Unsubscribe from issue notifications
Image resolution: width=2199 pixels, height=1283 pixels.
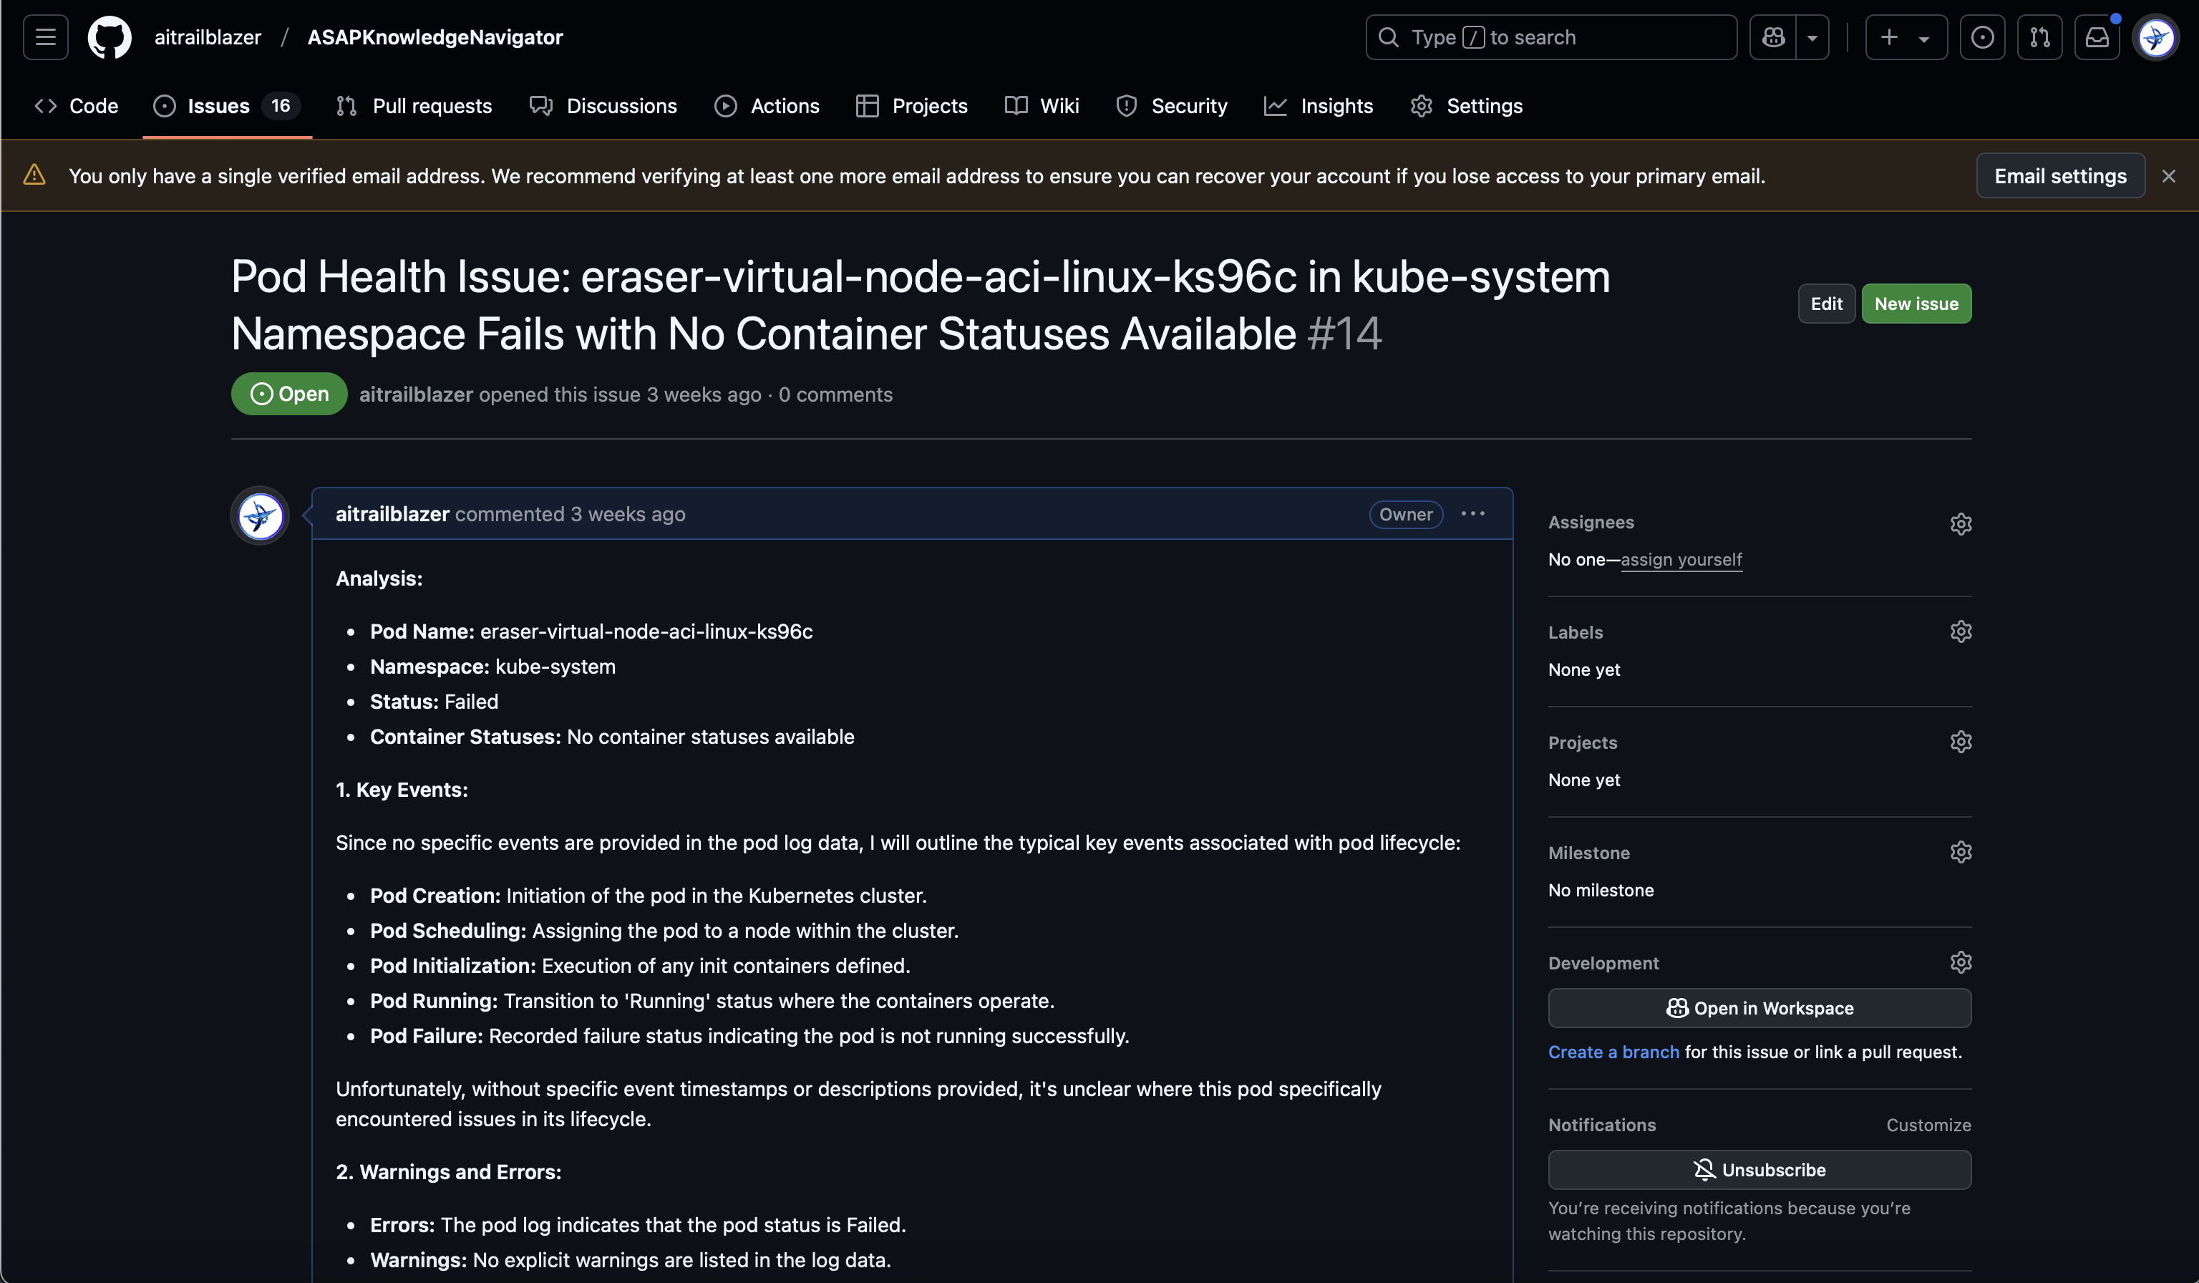pos(1758,1170)
